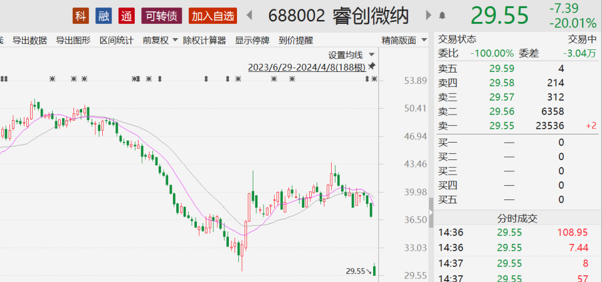Viewport: 602px width, 282px height.
Task: Click the 委差 -3.04万 value
Action: 579,54
